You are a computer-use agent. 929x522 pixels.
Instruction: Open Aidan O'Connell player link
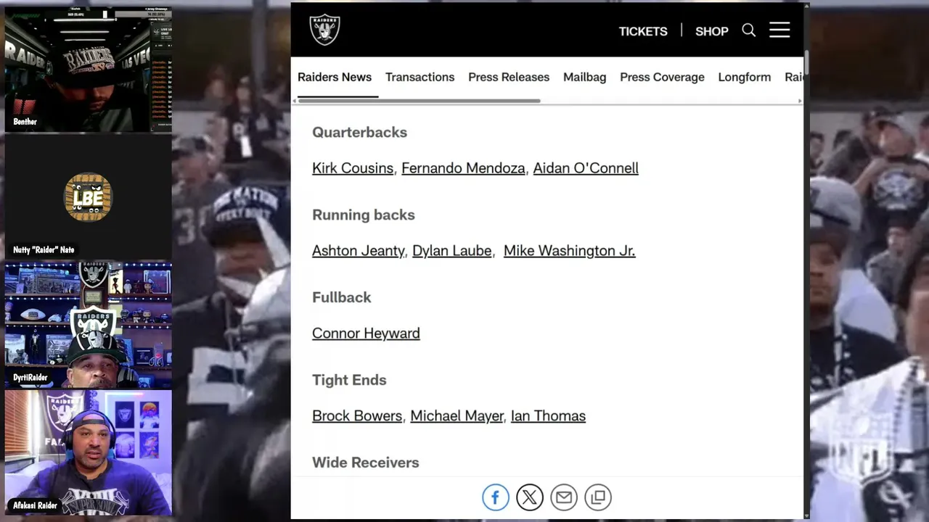tap(586, 168)
